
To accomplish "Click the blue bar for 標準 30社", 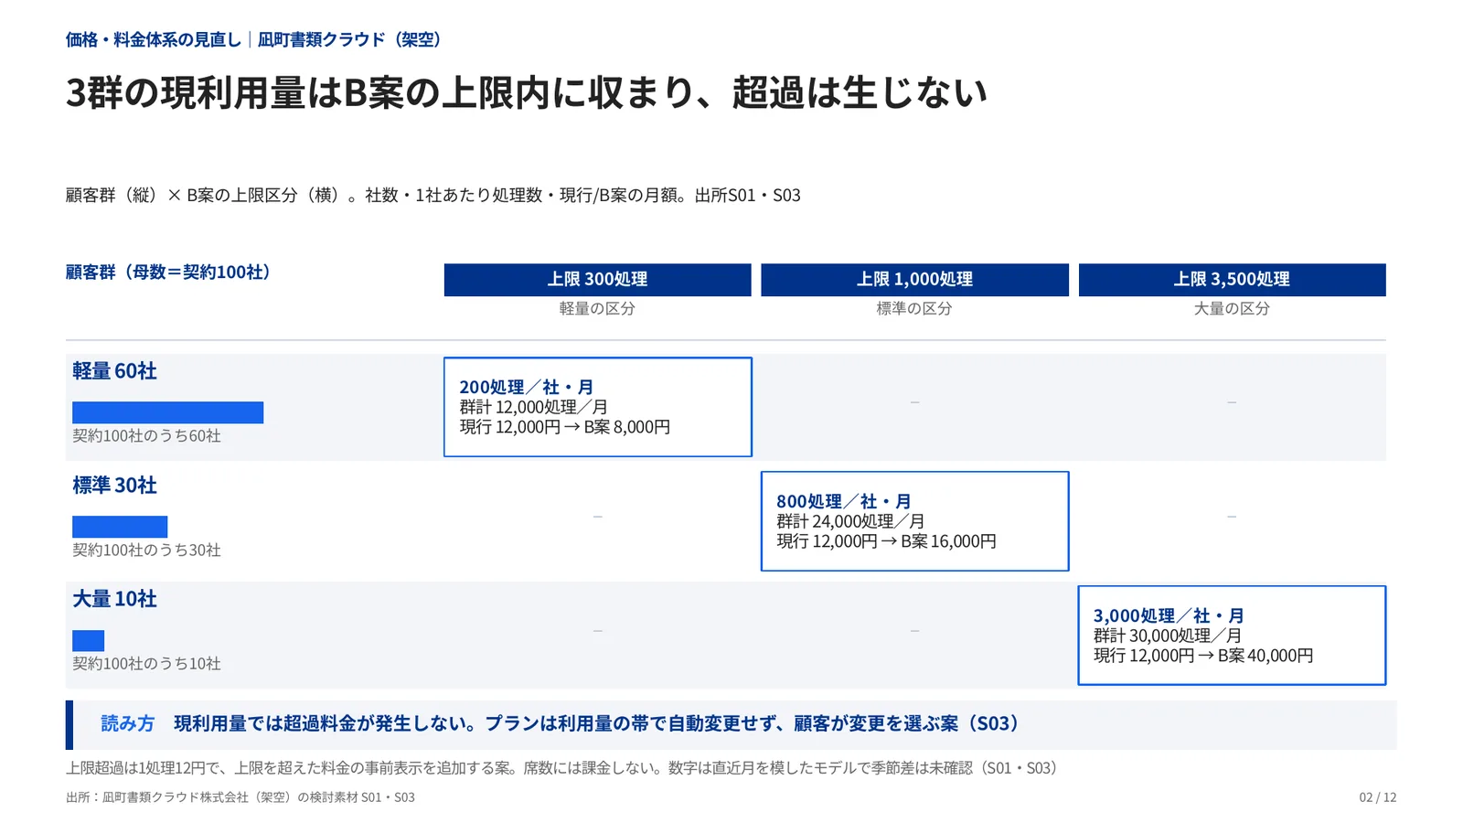I will 120,527.
